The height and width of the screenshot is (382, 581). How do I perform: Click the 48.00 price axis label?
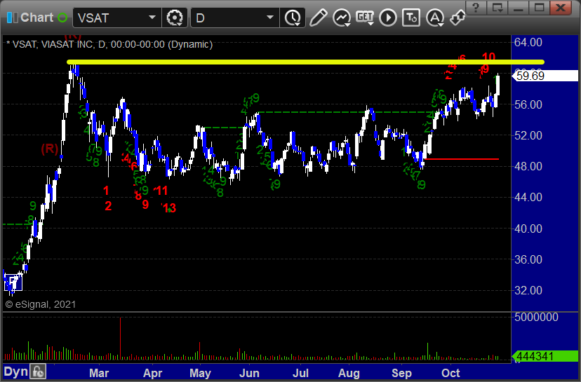click(x=528, y=166)
